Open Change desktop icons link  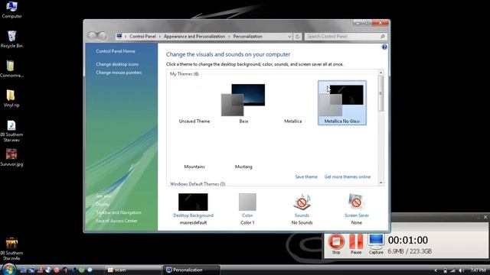click(x=117, y=64)
